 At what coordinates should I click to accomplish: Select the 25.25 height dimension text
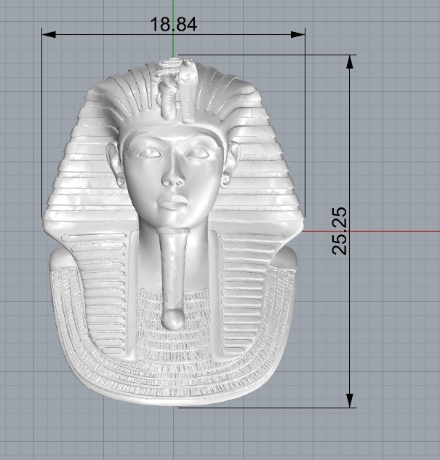point(340,231)
